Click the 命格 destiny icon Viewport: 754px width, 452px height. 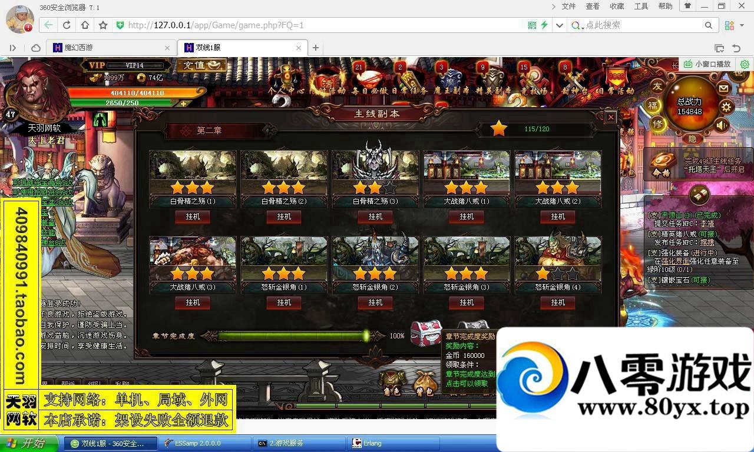(663, 164)
